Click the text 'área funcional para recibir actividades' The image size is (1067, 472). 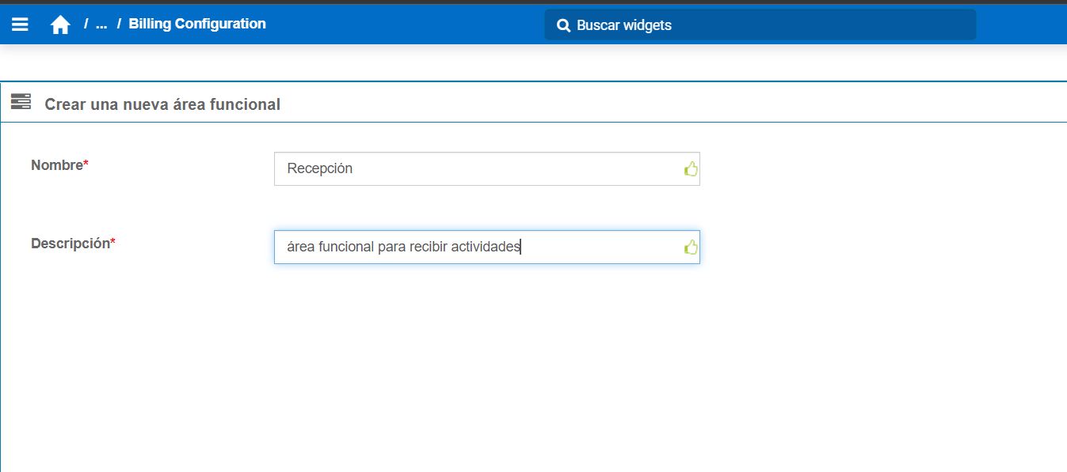click(x=402, y=247)
